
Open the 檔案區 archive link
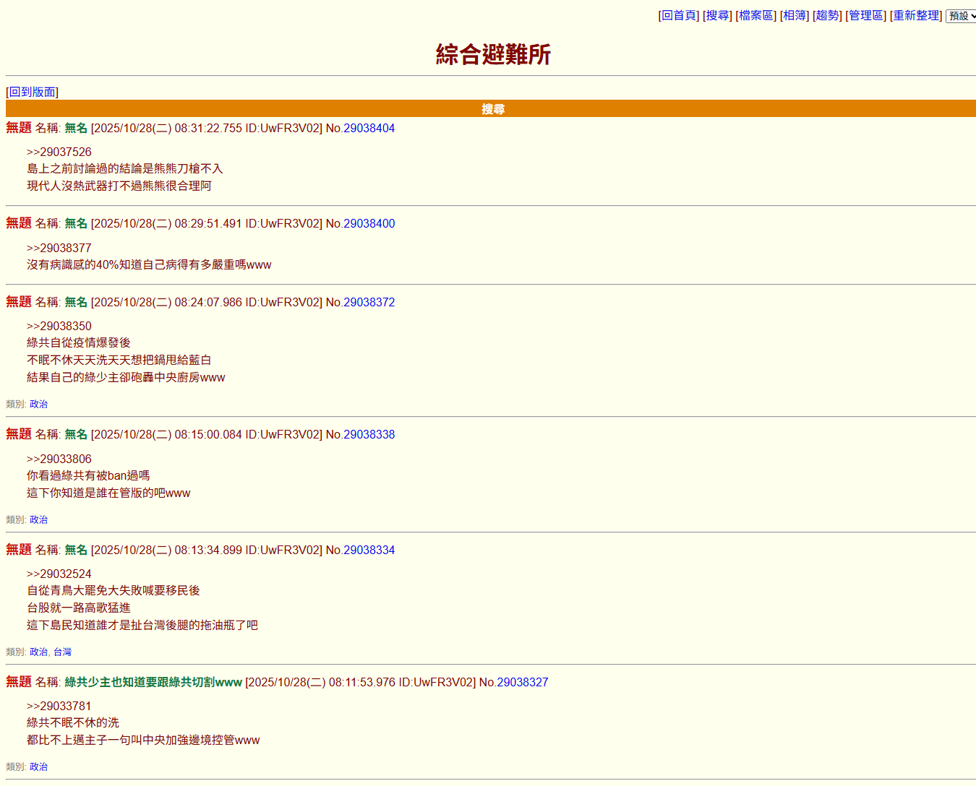point(755,15)
